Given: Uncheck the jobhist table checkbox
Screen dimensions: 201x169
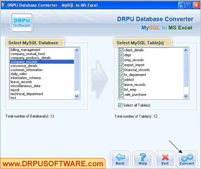Looking at the screenshot, I should point(121,80).
